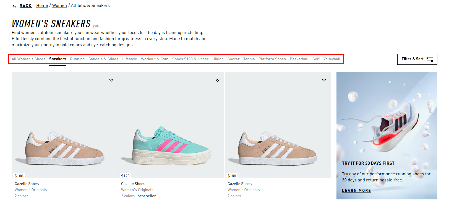449x203 pixels.
Task: Open Workout & Gym category
Action: [155, 59]
